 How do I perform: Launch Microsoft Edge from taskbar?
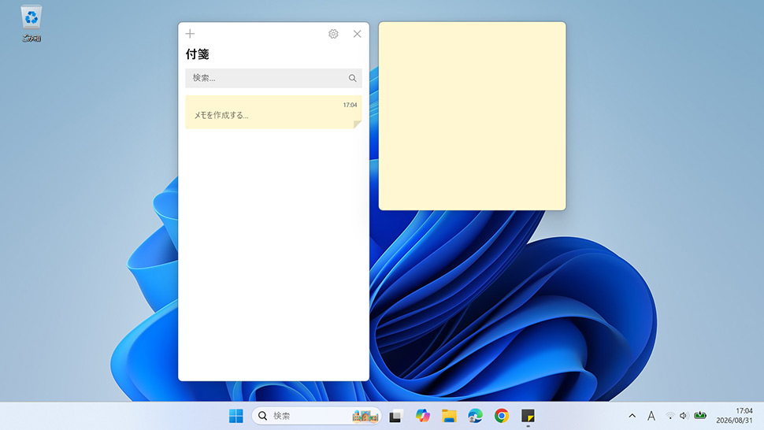coord(475,416)
